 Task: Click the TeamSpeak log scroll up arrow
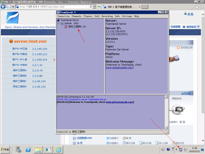click(x=166, y=97)
